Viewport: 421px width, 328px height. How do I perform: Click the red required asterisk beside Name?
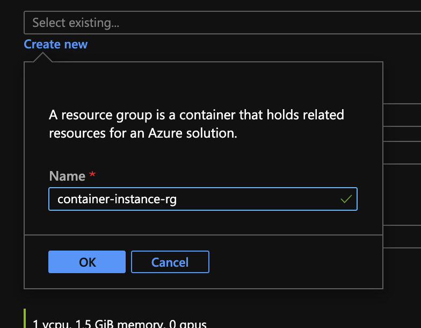click(x=92, y=174)
